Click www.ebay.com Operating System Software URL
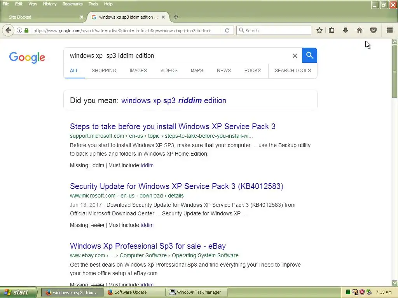Screen dimensions: 398x298 coord(154,255)
